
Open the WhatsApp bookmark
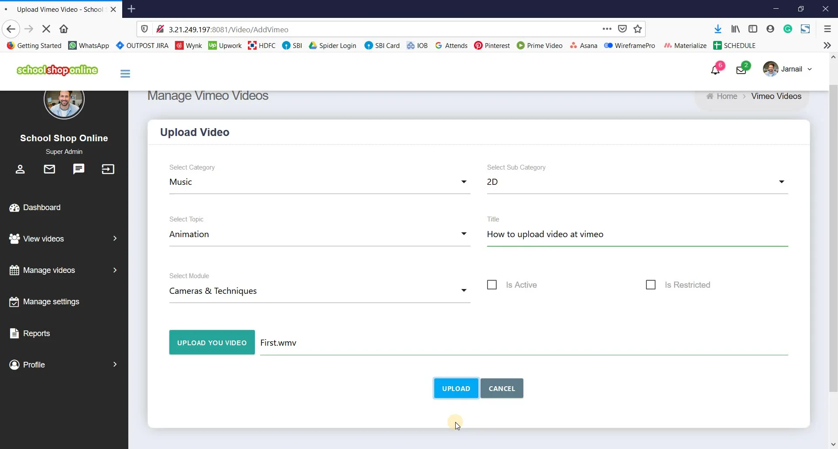click(89, 45)
